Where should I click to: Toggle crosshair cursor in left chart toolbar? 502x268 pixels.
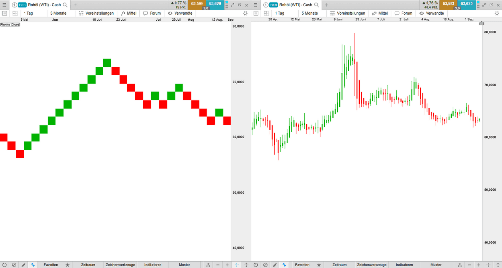pyautogui.click(x=237, y=265)
